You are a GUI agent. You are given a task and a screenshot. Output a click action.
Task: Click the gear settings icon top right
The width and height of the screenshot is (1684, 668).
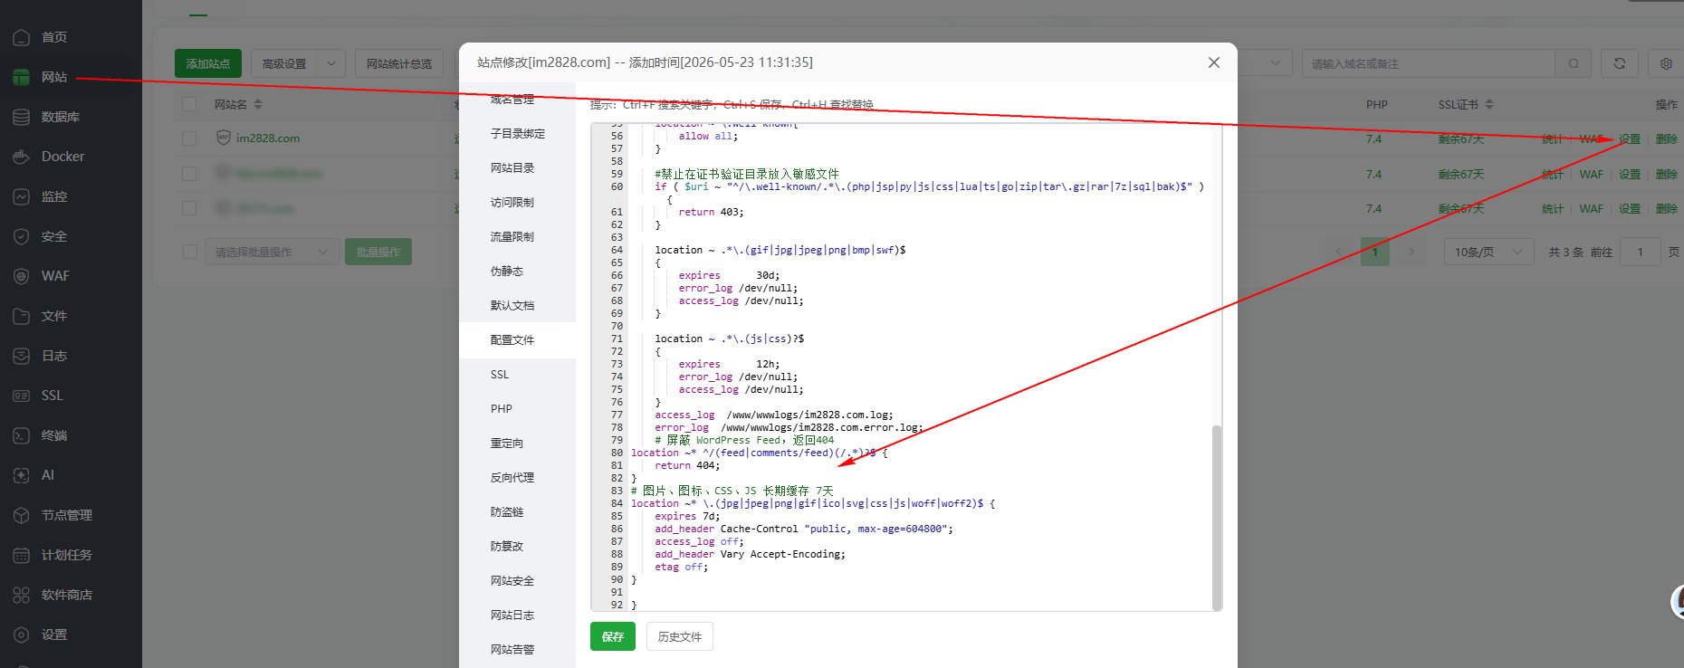coord(1666,63)
